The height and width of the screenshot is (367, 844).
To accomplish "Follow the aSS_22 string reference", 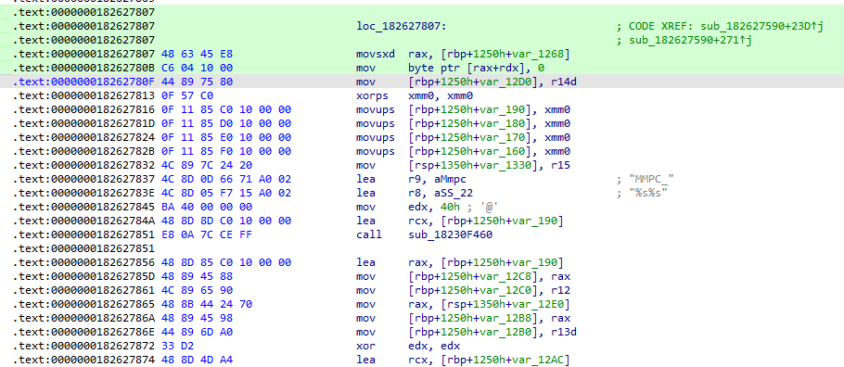I will pos(453,193).
